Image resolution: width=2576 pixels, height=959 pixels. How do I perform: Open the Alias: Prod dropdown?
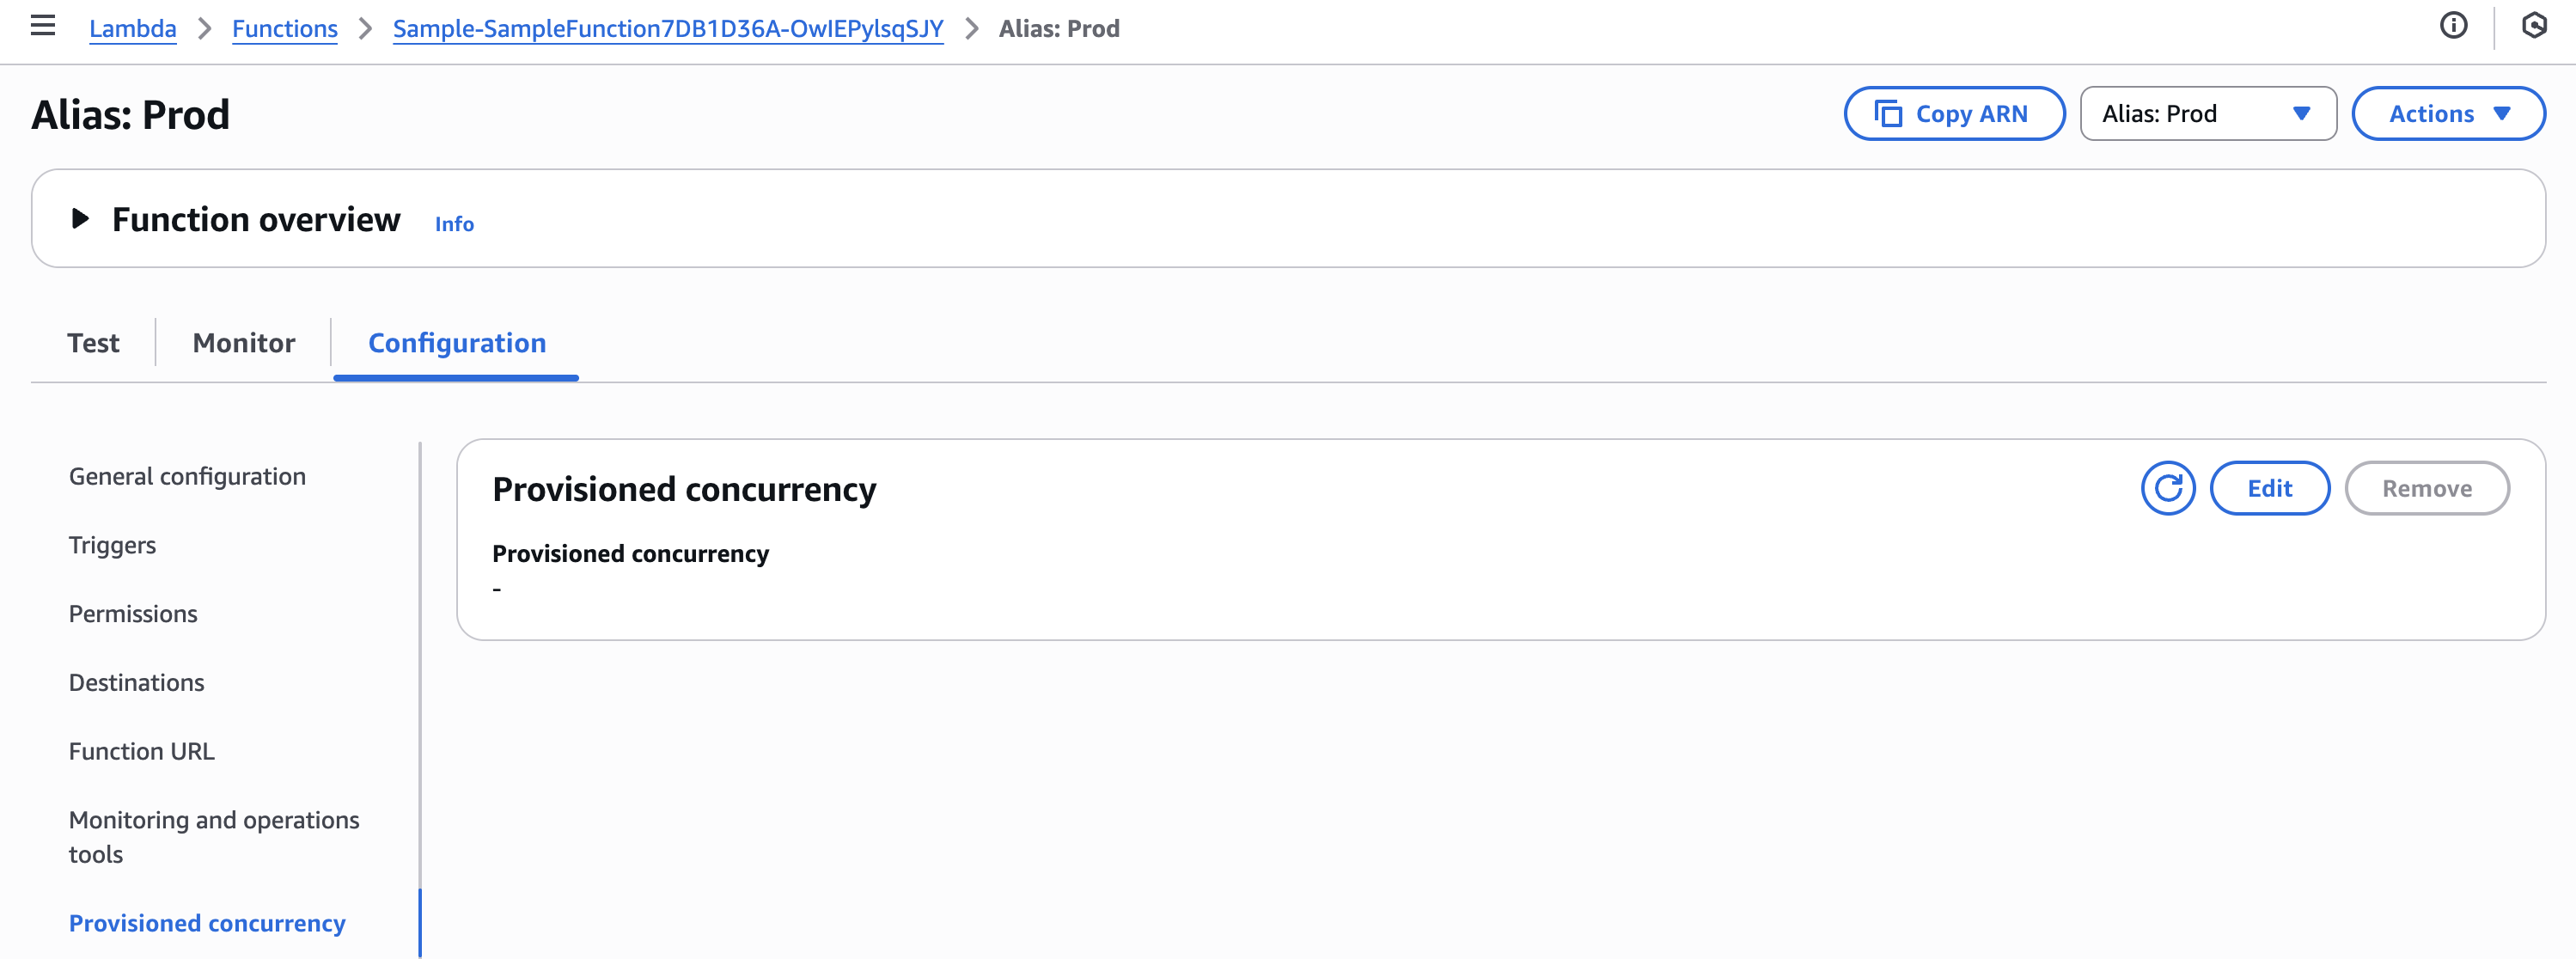tap(2207, 114)
